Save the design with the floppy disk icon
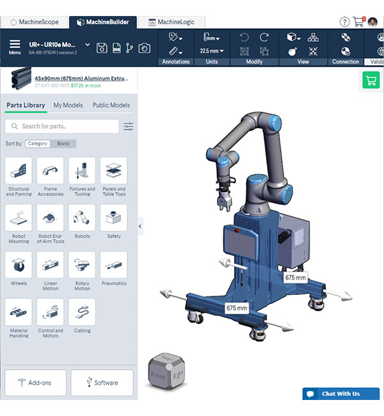Image resolution: width=384 pixels, height=416 pixels. pyautogui.click(x=102, y=48)
